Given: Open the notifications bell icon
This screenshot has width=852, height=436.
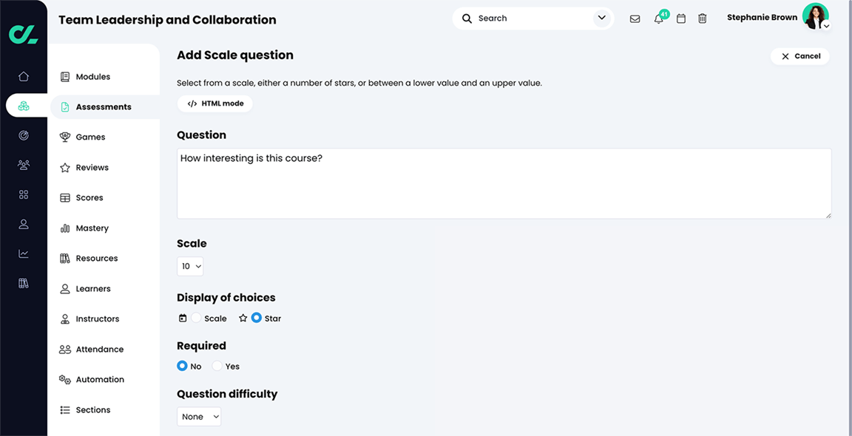Looking at the screenshot, I should click(658, 18).
